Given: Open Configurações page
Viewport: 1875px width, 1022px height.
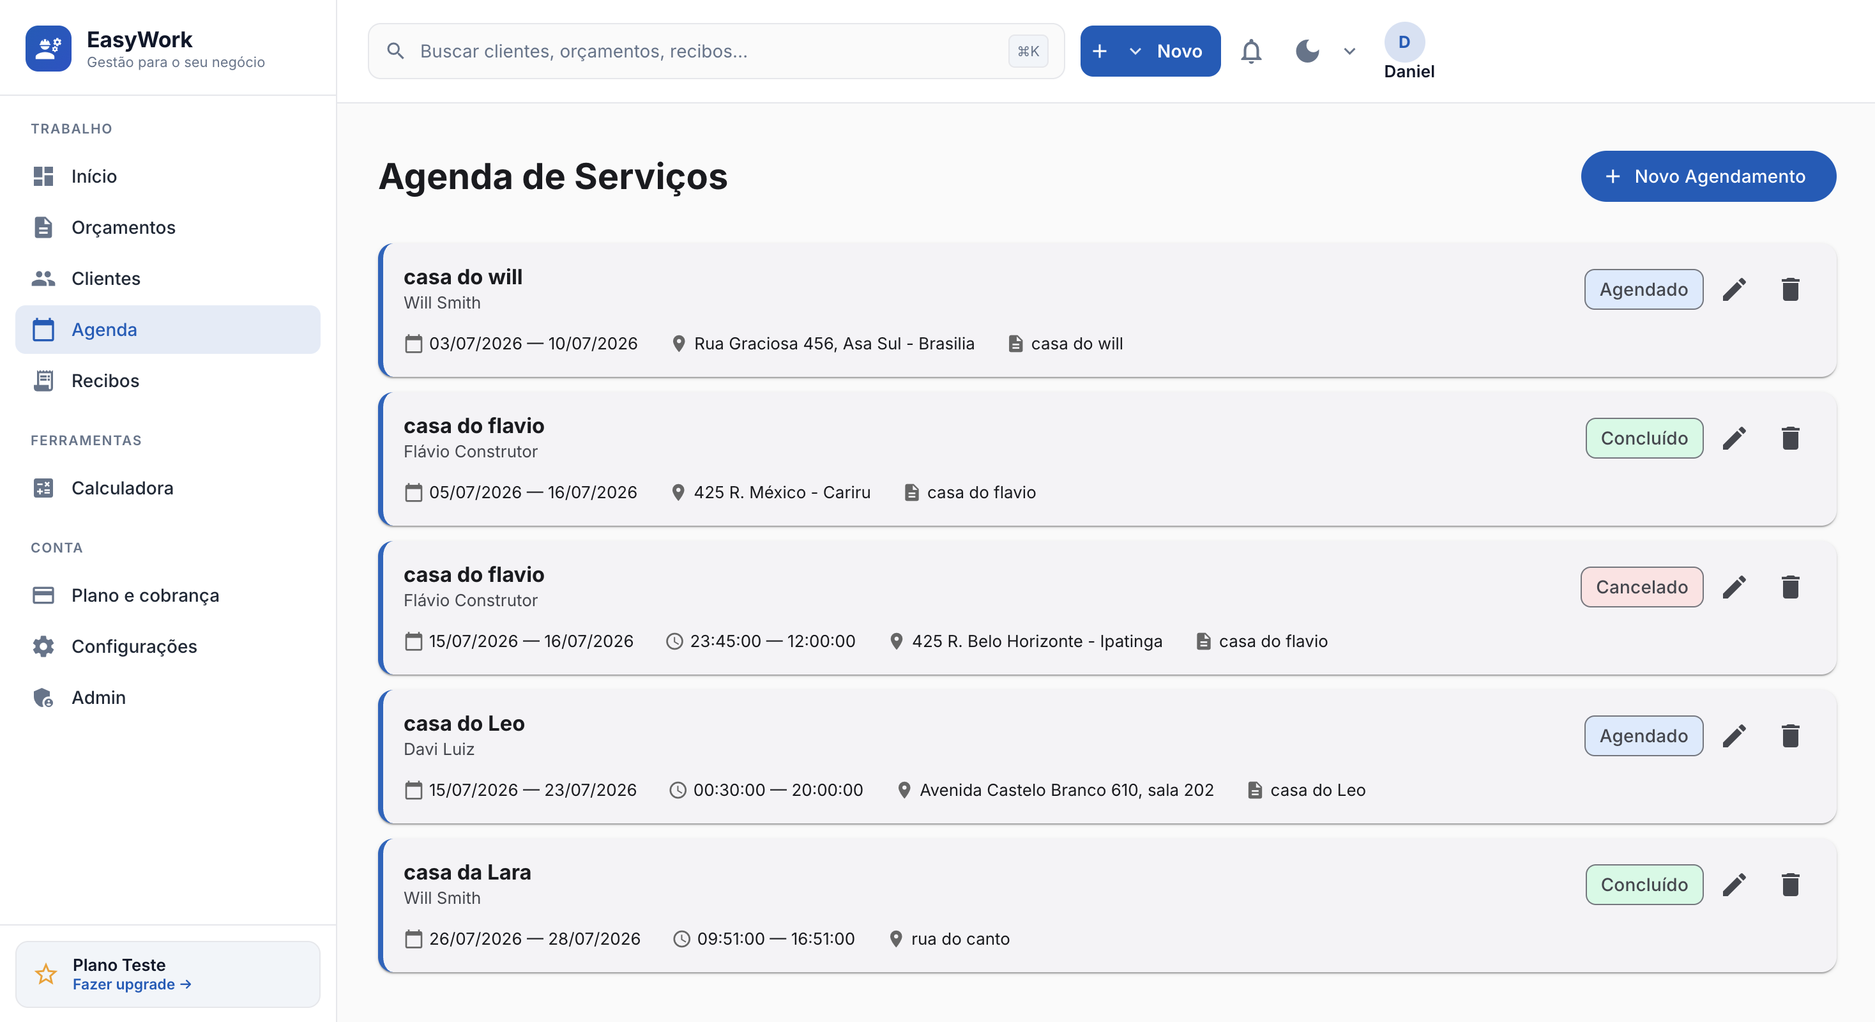Looking at the screenshot, I should [x=167, y=646].
